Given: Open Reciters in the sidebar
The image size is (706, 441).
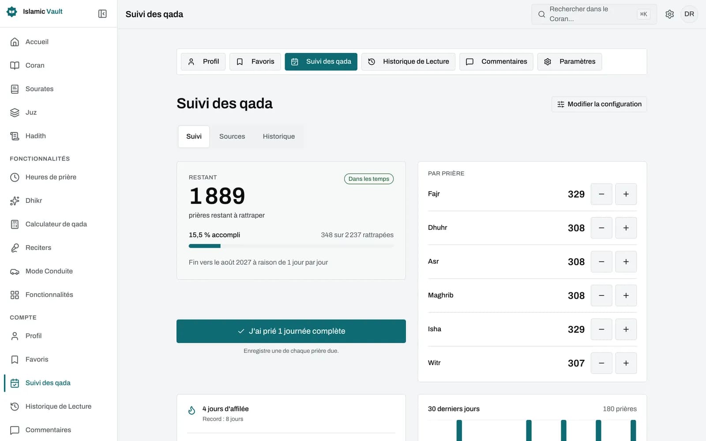Looking at the screenshot, I should 59,248.
